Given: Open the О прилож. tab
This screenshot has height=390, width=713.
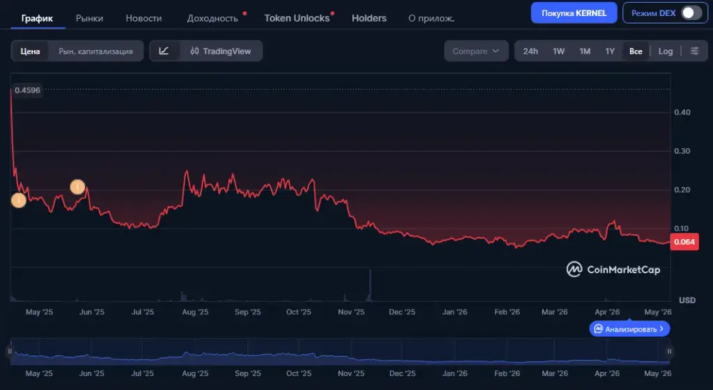Looking at the screenshot, I should (x=431, y=18).
